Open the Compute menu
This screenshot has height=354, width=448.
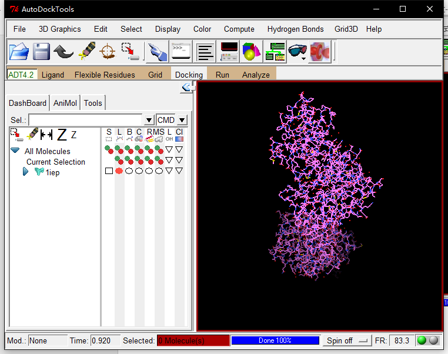pyautogui.click(x=239, y=29)
